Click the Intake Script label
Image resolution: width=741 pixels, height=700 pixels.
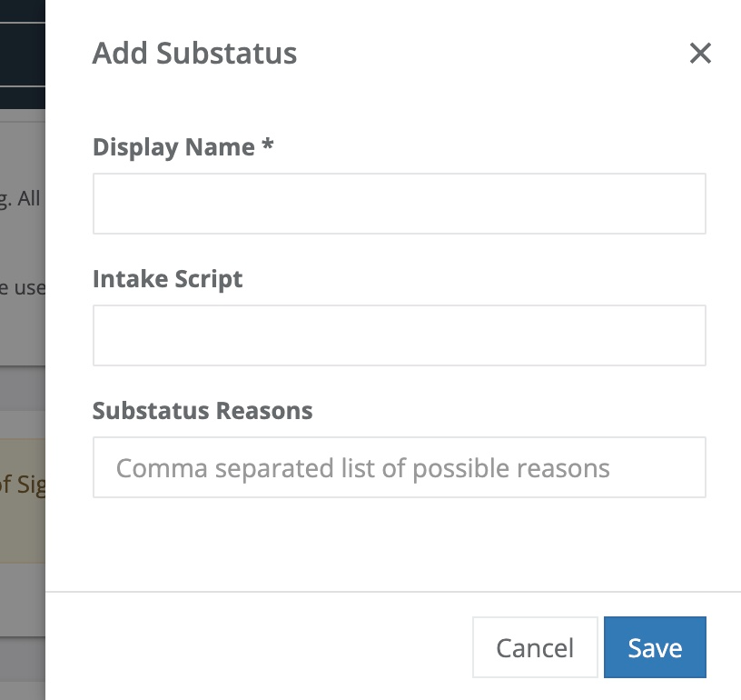click(167, 279)
